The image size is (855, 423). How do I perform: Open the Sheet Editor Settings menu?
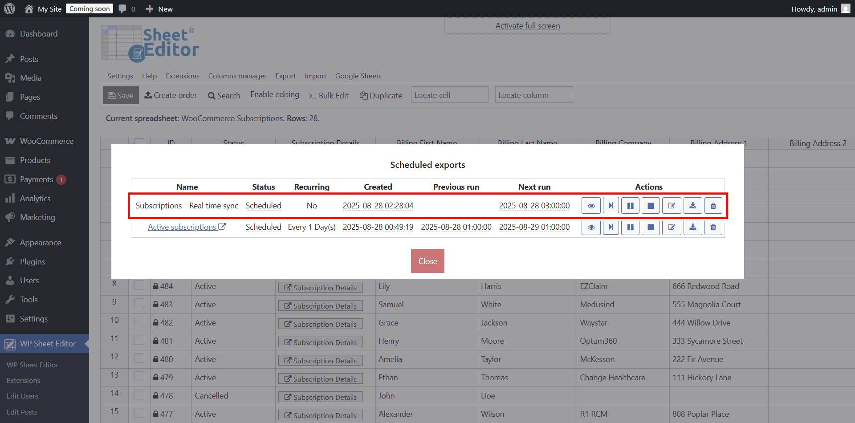[x=120, y=76]
